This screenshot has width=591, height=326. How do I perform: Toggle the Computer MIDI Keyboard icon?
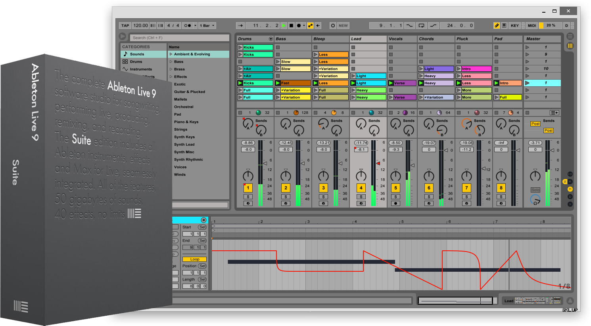[504, 25]
